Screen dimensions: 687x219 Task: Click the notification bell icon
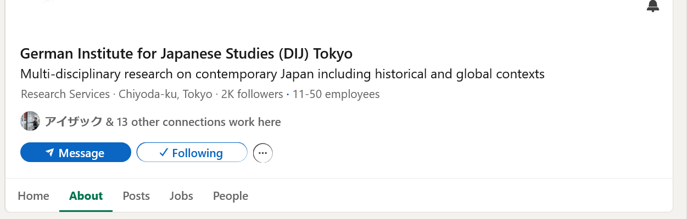point(652,5)
